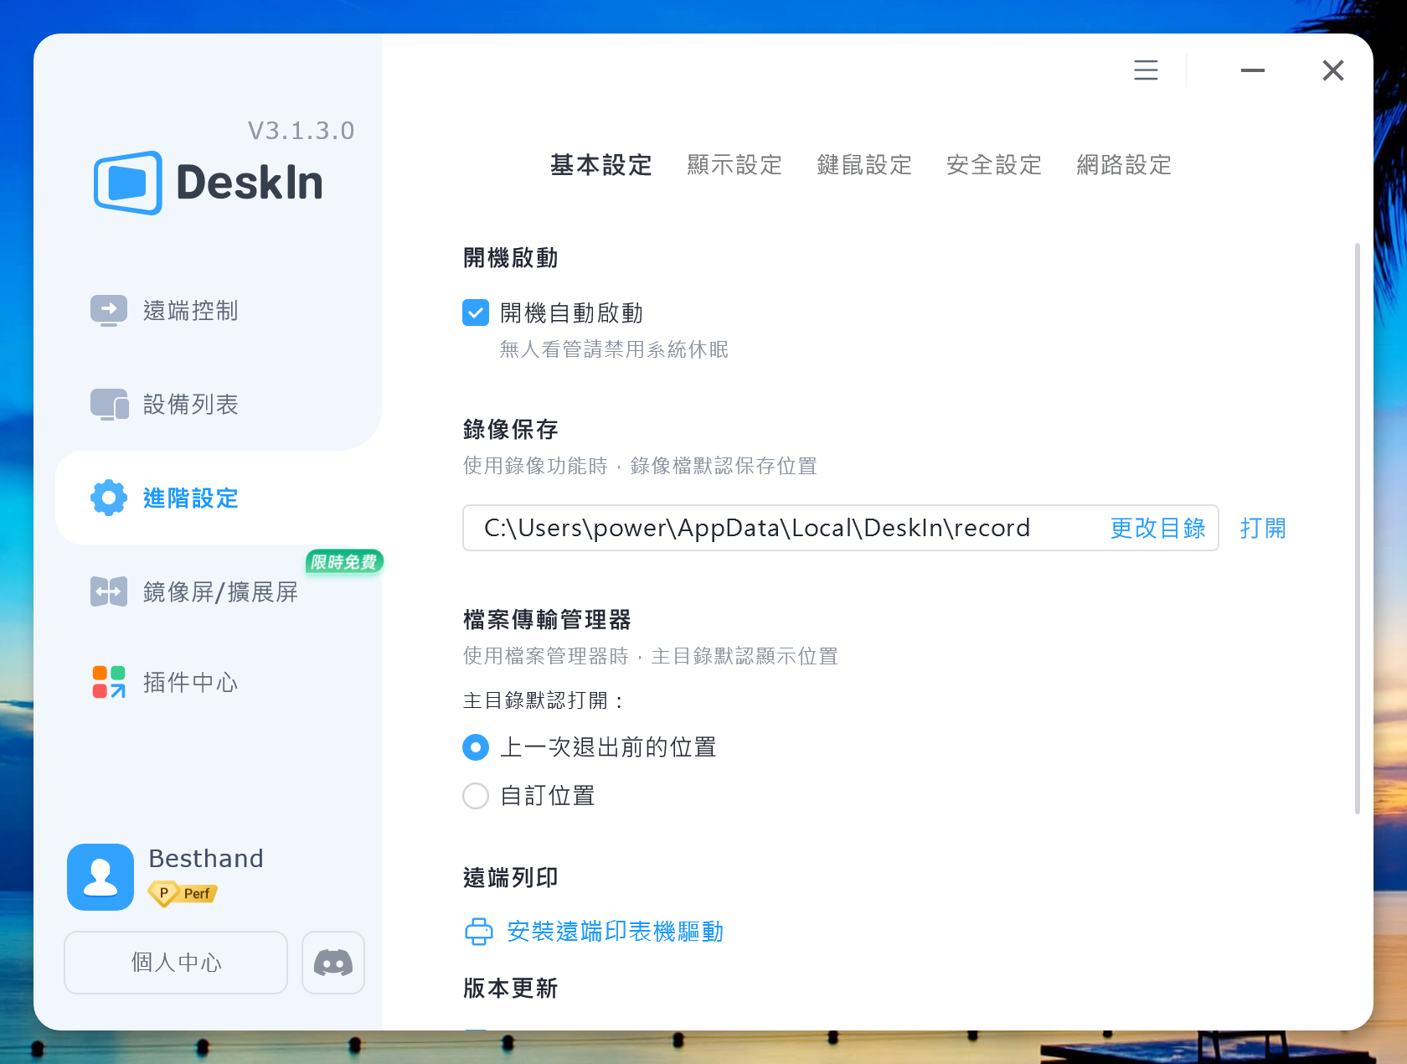Switch to the 顯示設定 tab
The height and width of the screenshot is (1064, 1407).
click(x=734, y=165)
